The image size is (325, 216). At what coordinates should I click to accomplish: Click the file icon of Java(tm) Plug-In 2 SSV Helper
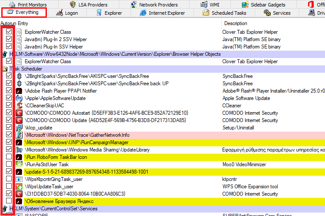(19, 39)
